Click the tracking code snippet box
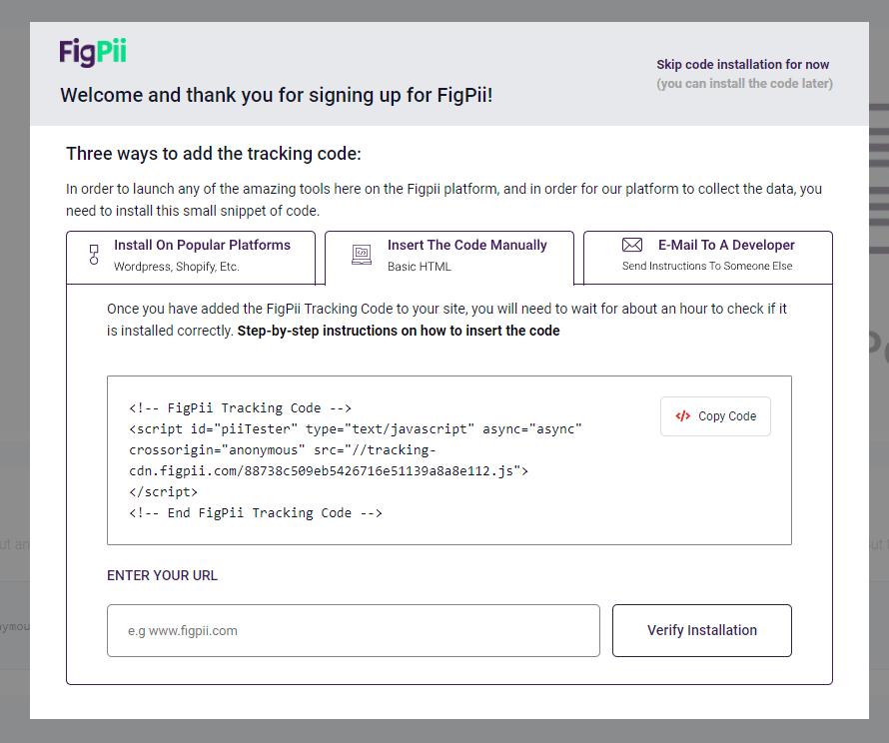 (x=449, y=460)
